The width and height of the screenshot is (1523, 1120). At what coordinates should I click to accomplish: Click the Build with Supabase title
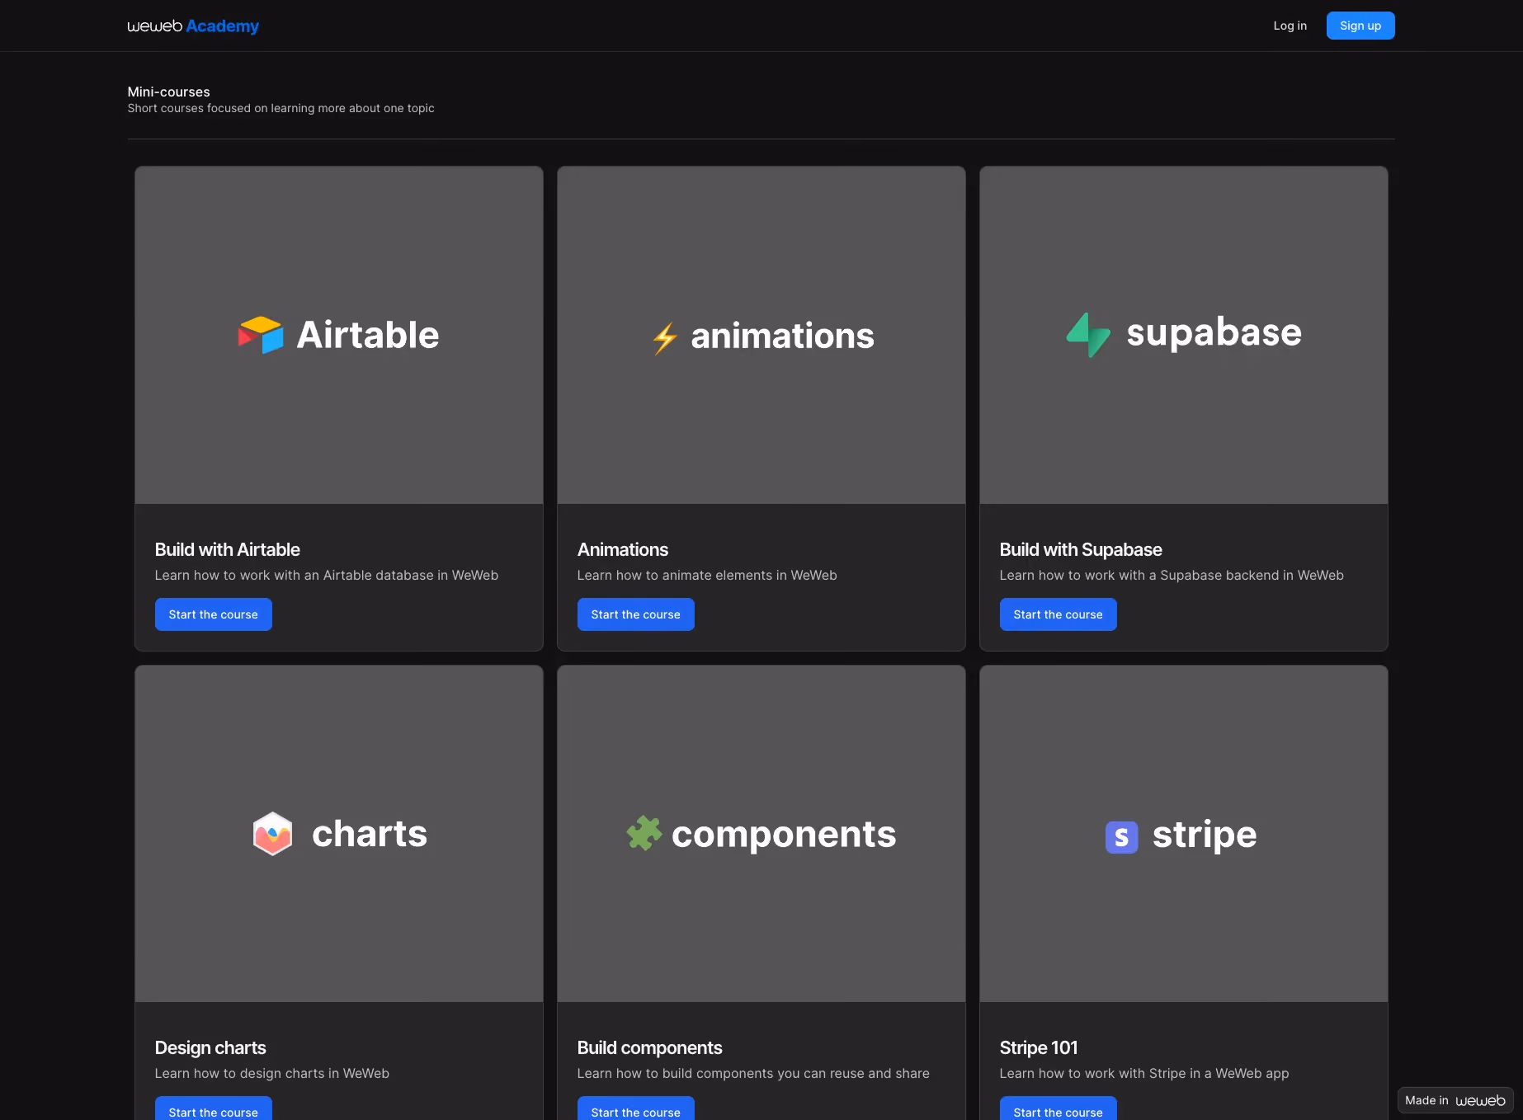click(1081, 549)
